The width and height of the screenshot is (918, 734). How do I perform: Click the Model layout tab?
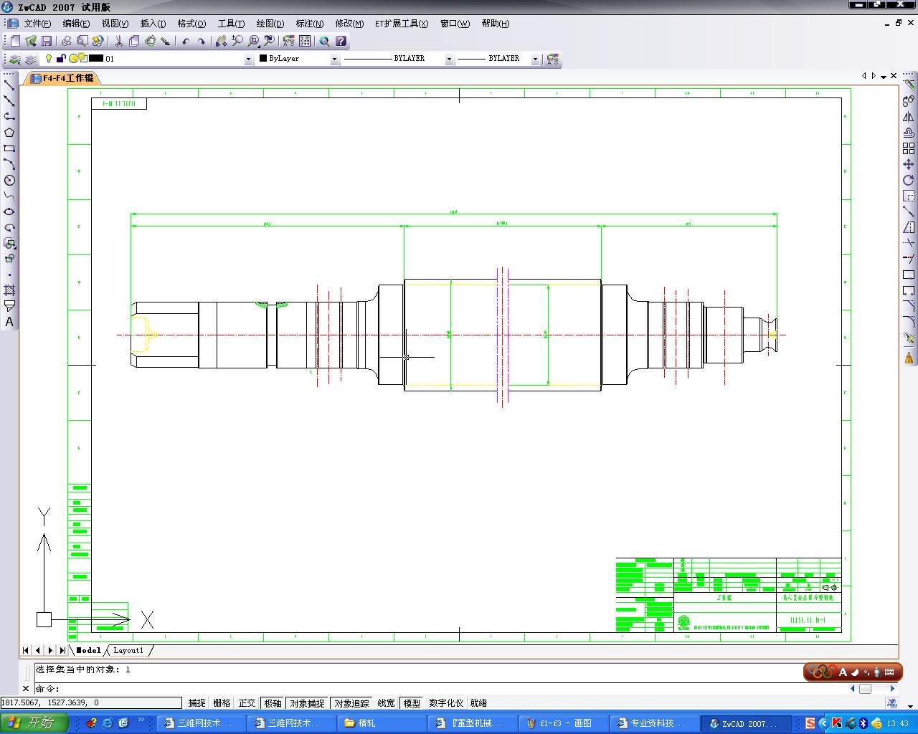(x=88, y=651)
